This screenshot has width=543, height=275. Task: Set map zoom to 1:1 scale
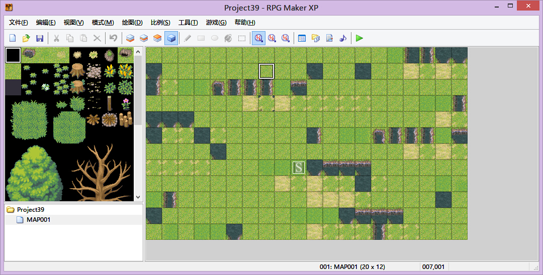click(258, 38)
